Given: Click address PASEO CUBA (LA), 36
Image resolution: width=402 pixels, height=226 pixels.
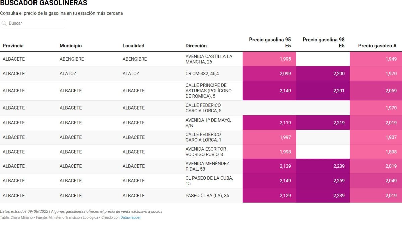Looking at the screenshot, I should (x=207, y=196).
